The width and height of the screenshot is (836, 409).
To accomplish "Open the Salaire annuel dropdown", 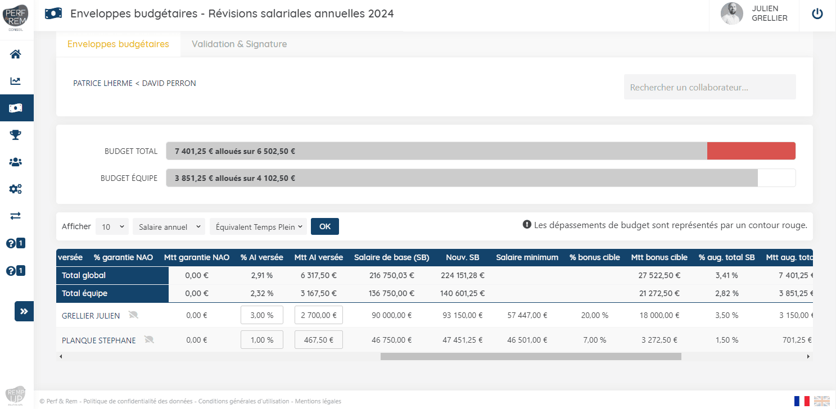I will [x=169, y=226].
